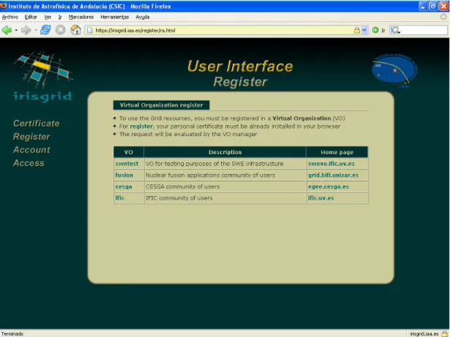
Task: Click 'CESGA community of users' description
Action: tap(182, 186)
